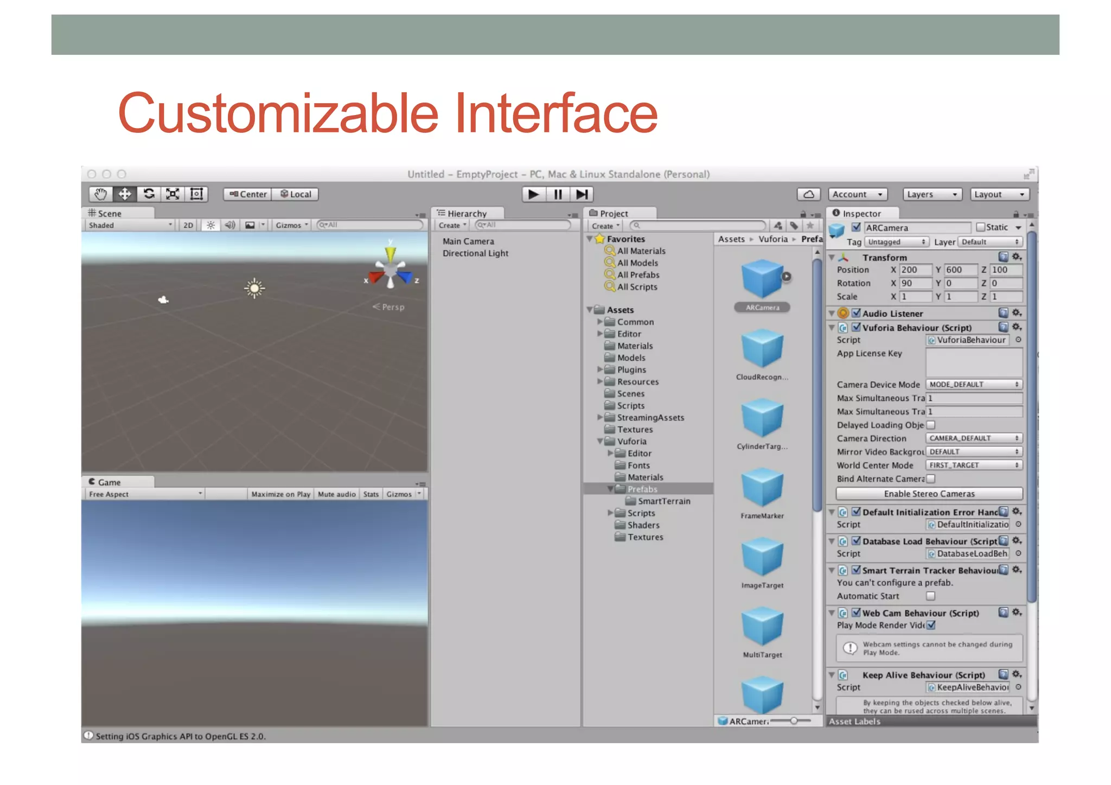Toggle Bind Alternate Camera checkbox
This screenshot has width=1111, height=785.
pyautogui.click(x=931, y=478)
